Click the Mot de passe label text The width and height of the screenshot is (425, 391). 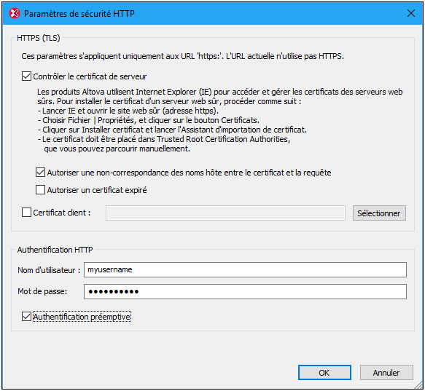[x=42, y=291]
